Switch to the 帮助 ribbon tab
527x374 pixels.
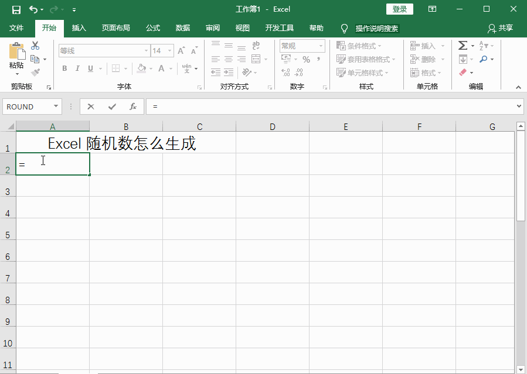click(317, 28)
